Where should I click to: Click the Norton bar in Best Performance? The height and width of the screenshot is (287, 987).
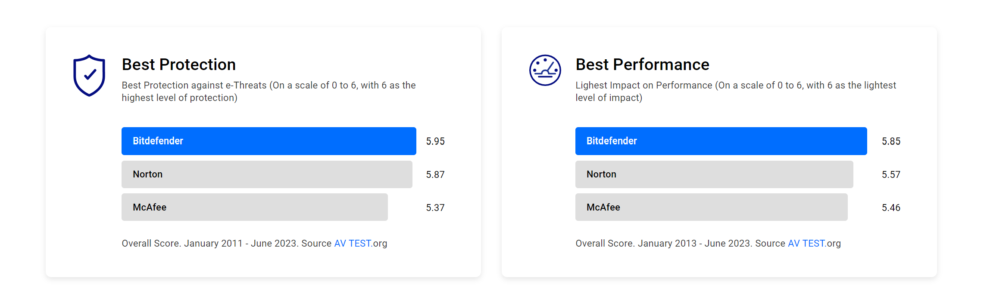click(714, 174)
